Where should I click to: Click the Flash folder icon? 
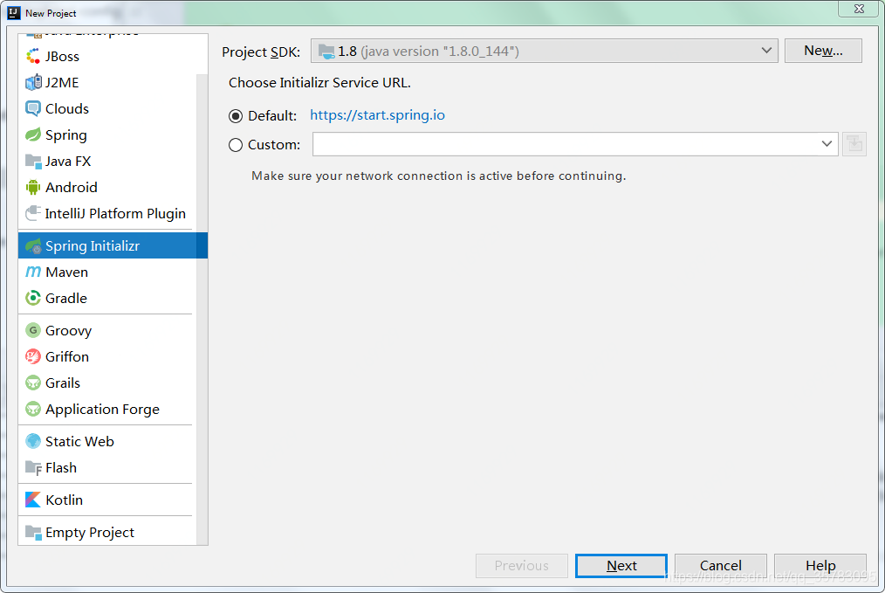tap(33, 467)
